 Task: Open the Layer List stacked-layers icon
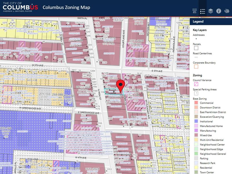(x=211, y=11)
